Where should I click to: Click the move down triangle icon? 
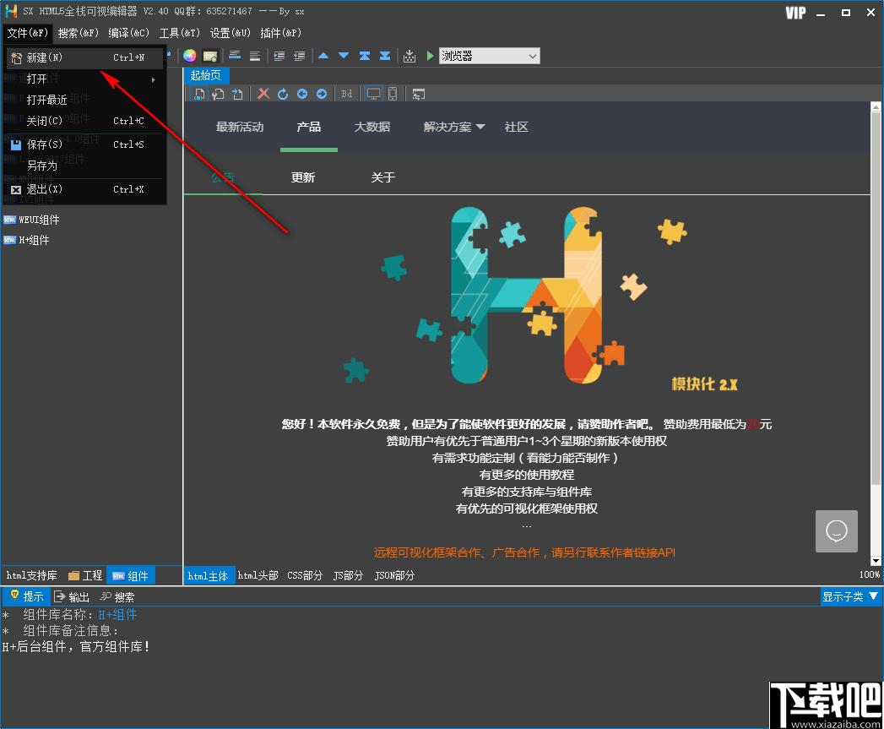click(x=344, y=55)
